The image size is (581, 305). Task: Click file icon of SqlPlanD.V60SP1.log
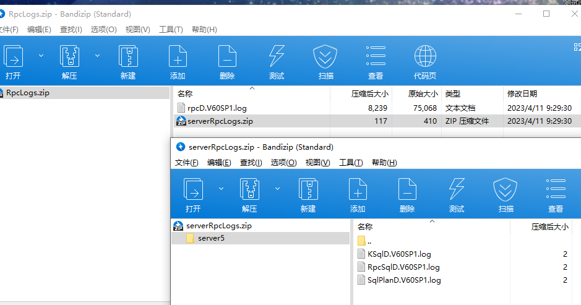coord(361,280)
